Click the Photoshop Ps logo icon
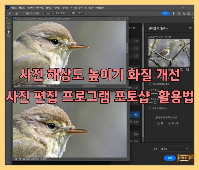The width and height of the screenshot is (199, 170). coord(7,7)
